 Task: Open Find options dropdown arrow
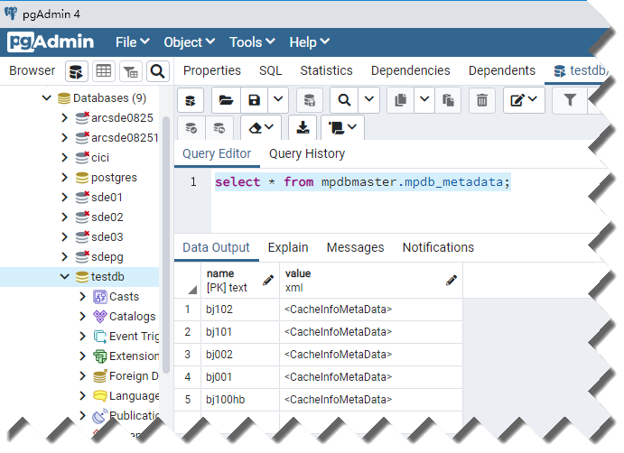click(369, 100)
